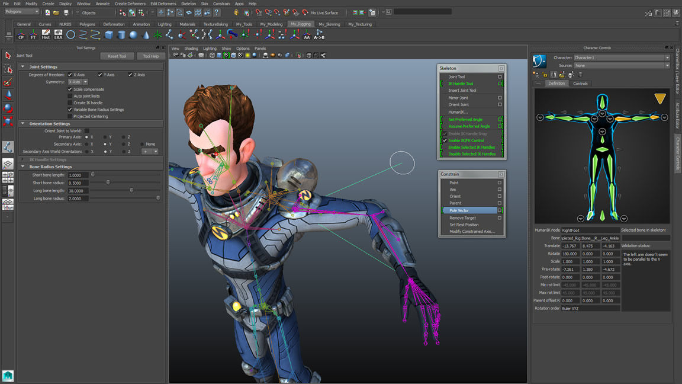Expand the IK Handle Settings section
Image resolution: width=682 pixels, height=384 pixels.
click(x=22, y=160)
